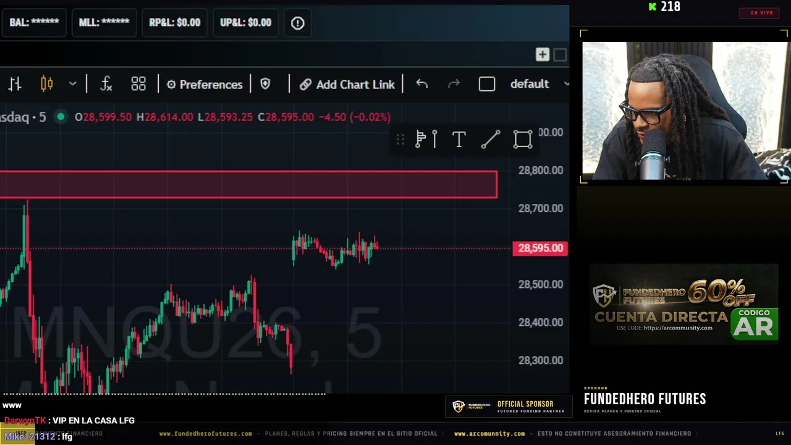Screen dimensions: 791x445
Task: Click the green AR code badge
Action: tap(754, 323)
